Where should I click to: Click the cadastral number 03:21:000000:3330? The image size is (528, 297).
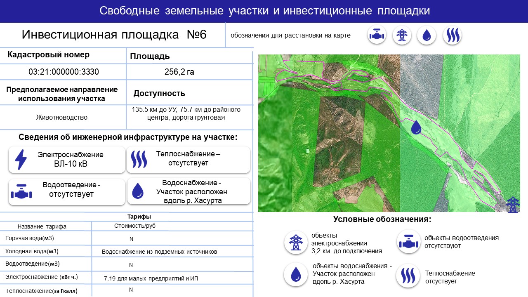click(x=64, y=72)
